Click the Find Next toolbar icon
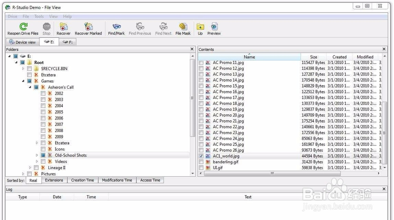394x220 pixels. 164,26
